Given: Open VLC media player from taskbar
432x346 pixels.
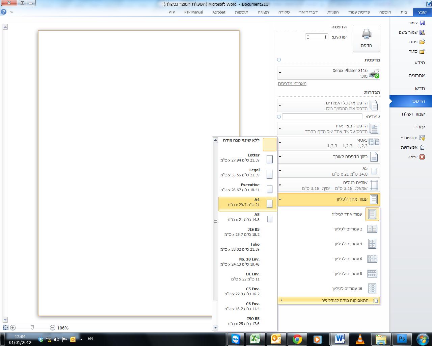Looking at the screenshot, I should 360,339.
